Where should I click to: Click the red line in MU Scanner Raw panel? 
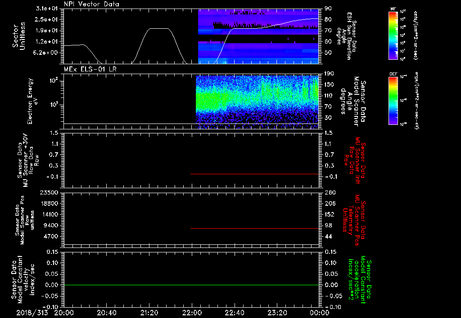255,174
